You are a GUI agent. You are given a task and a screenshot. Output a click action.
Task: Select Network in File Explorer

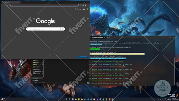(x=37, y=80)
